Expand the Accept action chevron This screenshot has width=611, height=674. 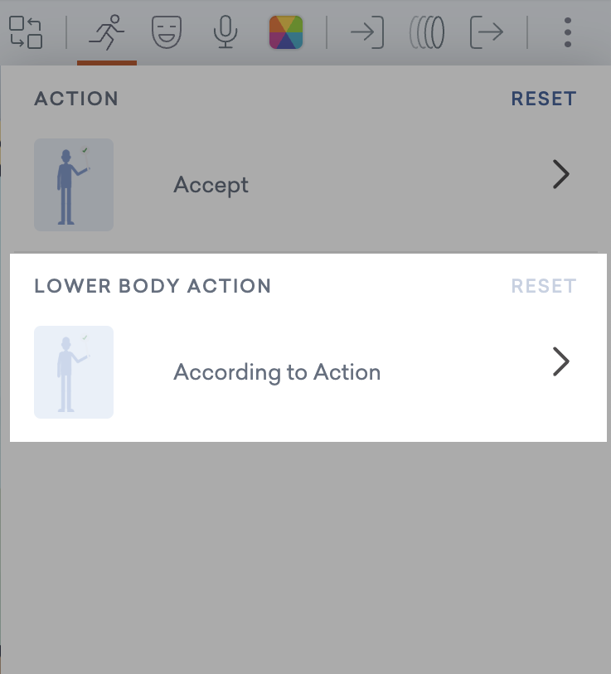point(561,175)
